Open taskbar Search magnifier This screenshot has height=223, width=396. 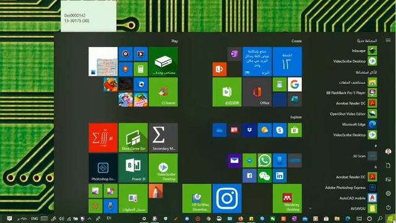[380, 219]
